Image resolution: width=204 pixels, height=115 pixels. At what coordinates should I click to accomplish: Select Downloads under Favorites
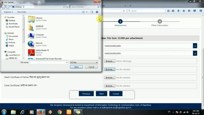[x=12, y=24]
